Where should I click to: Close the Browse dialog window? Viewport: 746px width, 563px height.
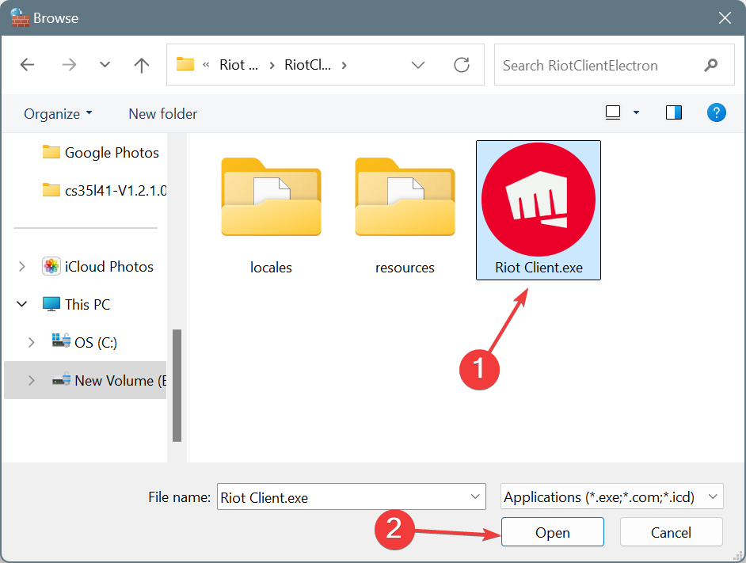(x=725, y=18)
